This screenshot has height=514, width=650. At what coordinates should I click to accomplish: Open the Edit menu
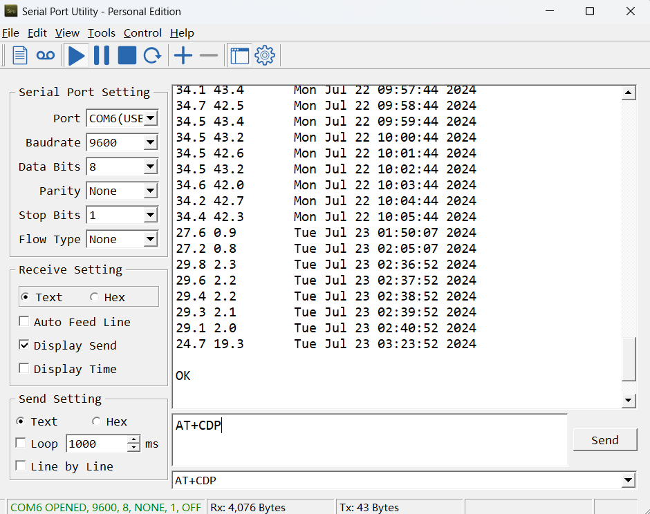37,33
